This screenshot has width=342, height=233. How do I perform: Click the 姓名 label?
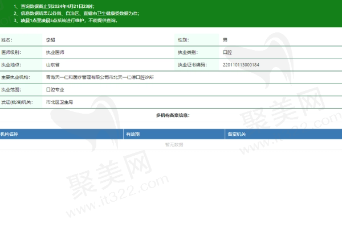(x=6, y=40)
